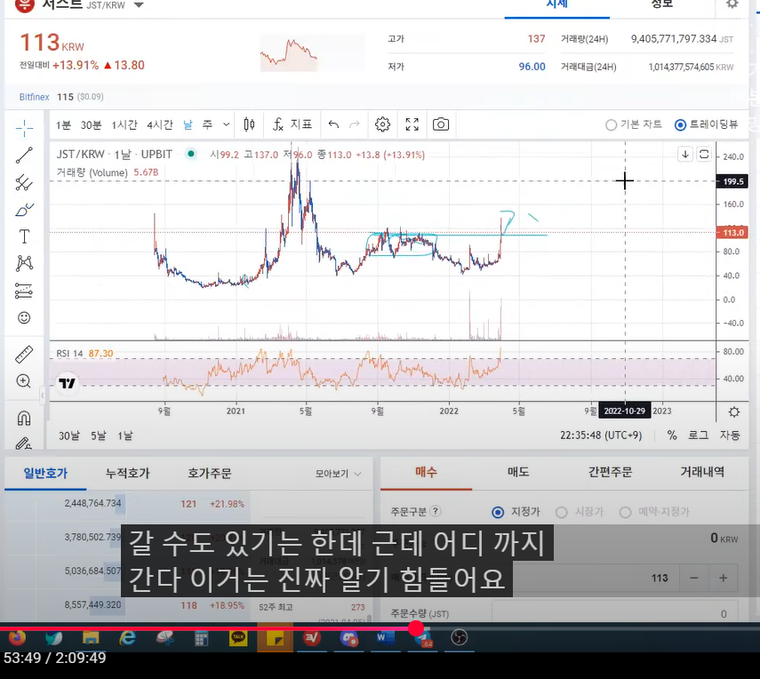This screenshot has height=679, width=760.
Task: Switch to the 누적호가 tab
Action: [x=127, y=473]
